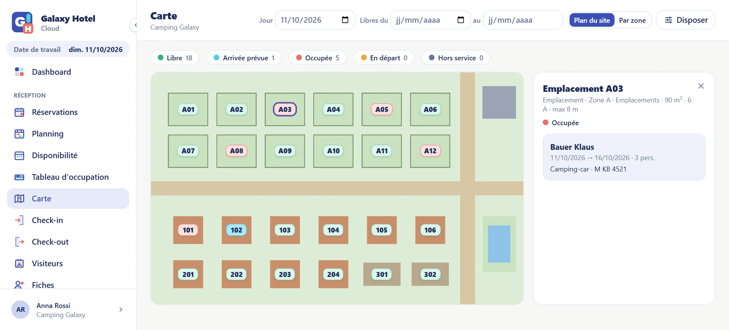
Task: Click the Visiteurs badge icon
Action: [x=19, y=264]
